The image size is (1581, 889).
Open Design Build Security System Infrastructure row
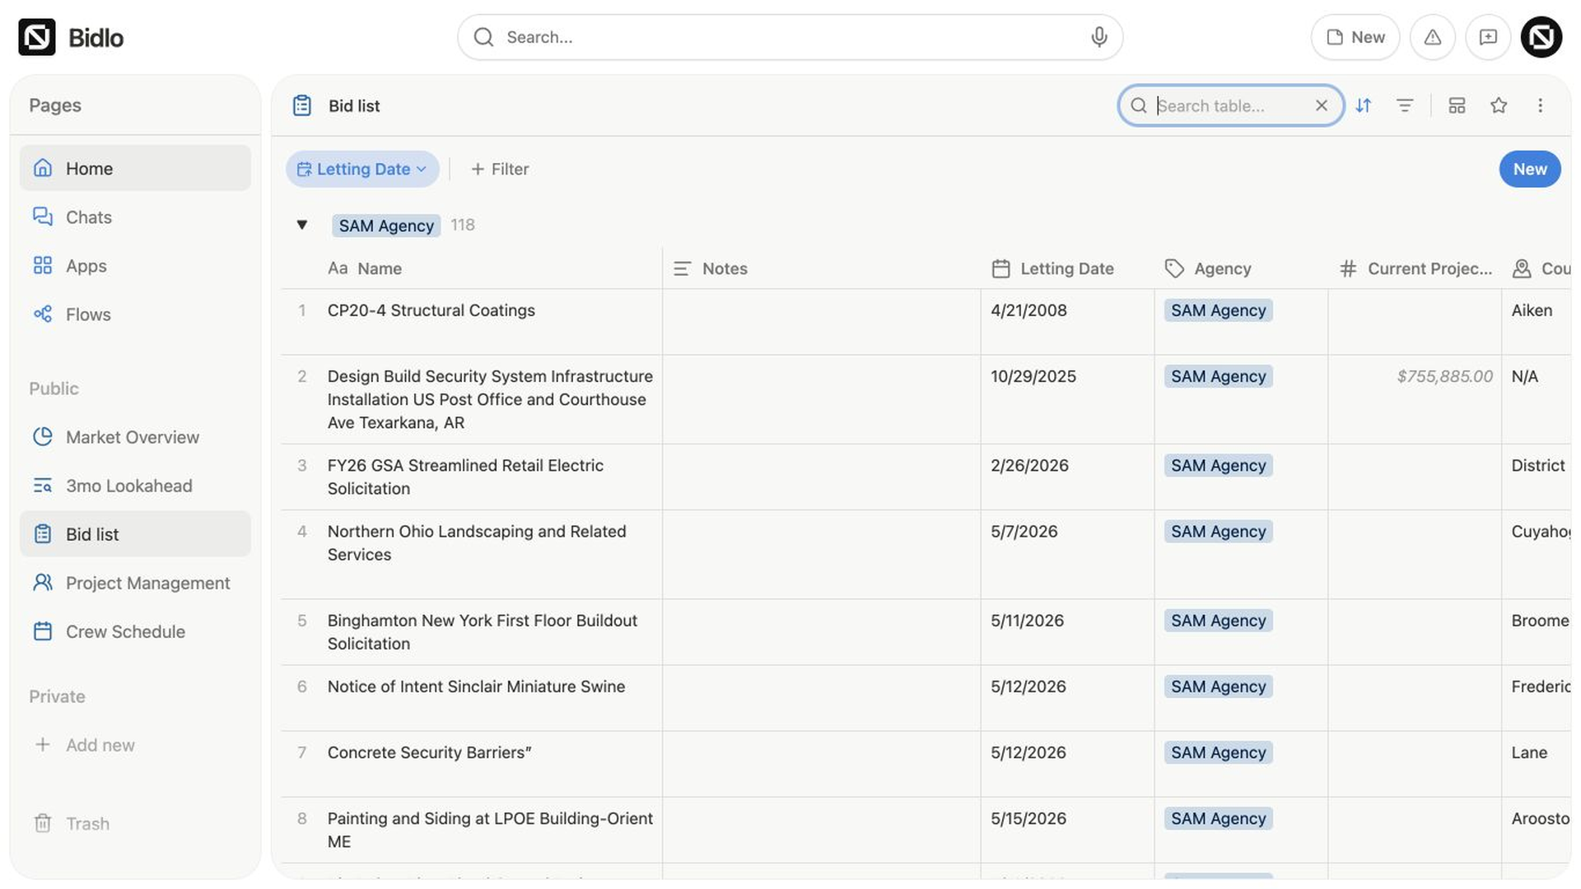pyautogui.click(x=490, y=399)
